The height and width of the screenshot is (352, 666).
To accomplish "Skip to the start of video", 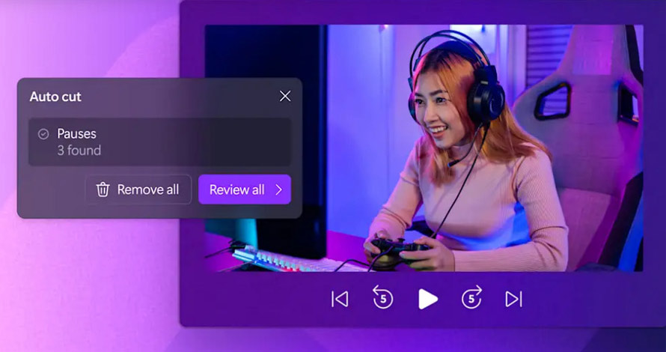I will (340, 300).
